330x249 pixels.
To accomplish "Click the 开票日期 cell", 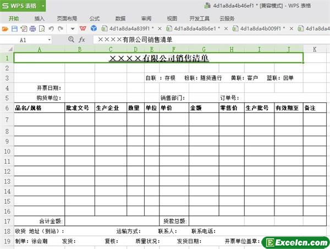I will (40, 88).
